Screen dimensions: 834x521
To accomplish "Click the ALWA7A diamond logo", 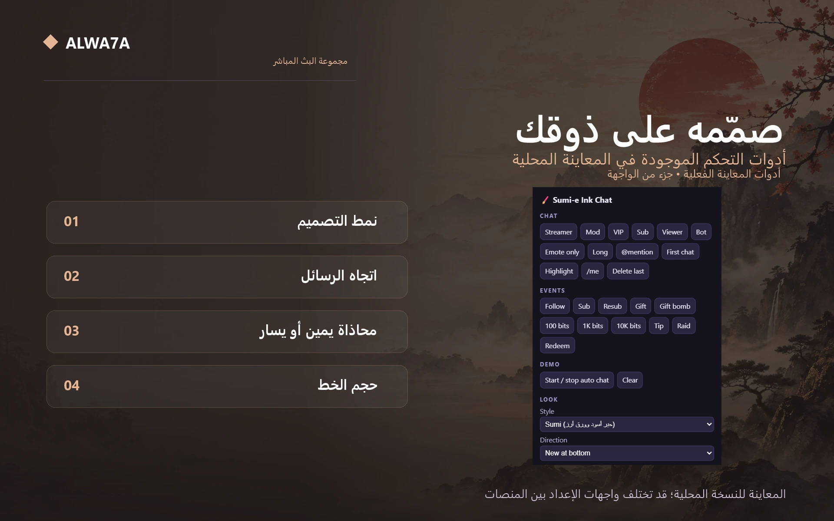I will coord(51,42).
